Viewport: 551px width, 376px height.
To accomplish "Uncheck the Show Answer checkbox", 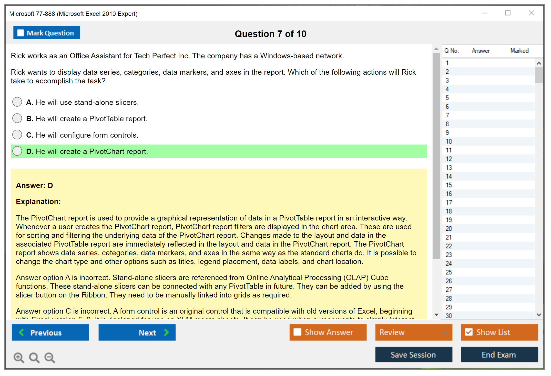I will [x=297, y=332].
